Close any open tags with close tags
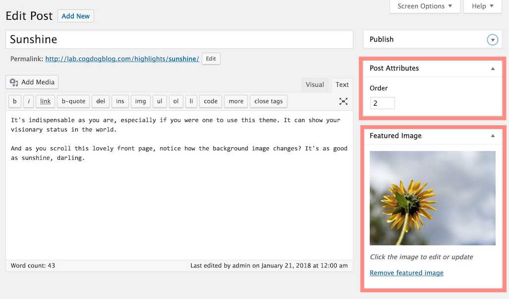509x299 pixels. [268, 101]
